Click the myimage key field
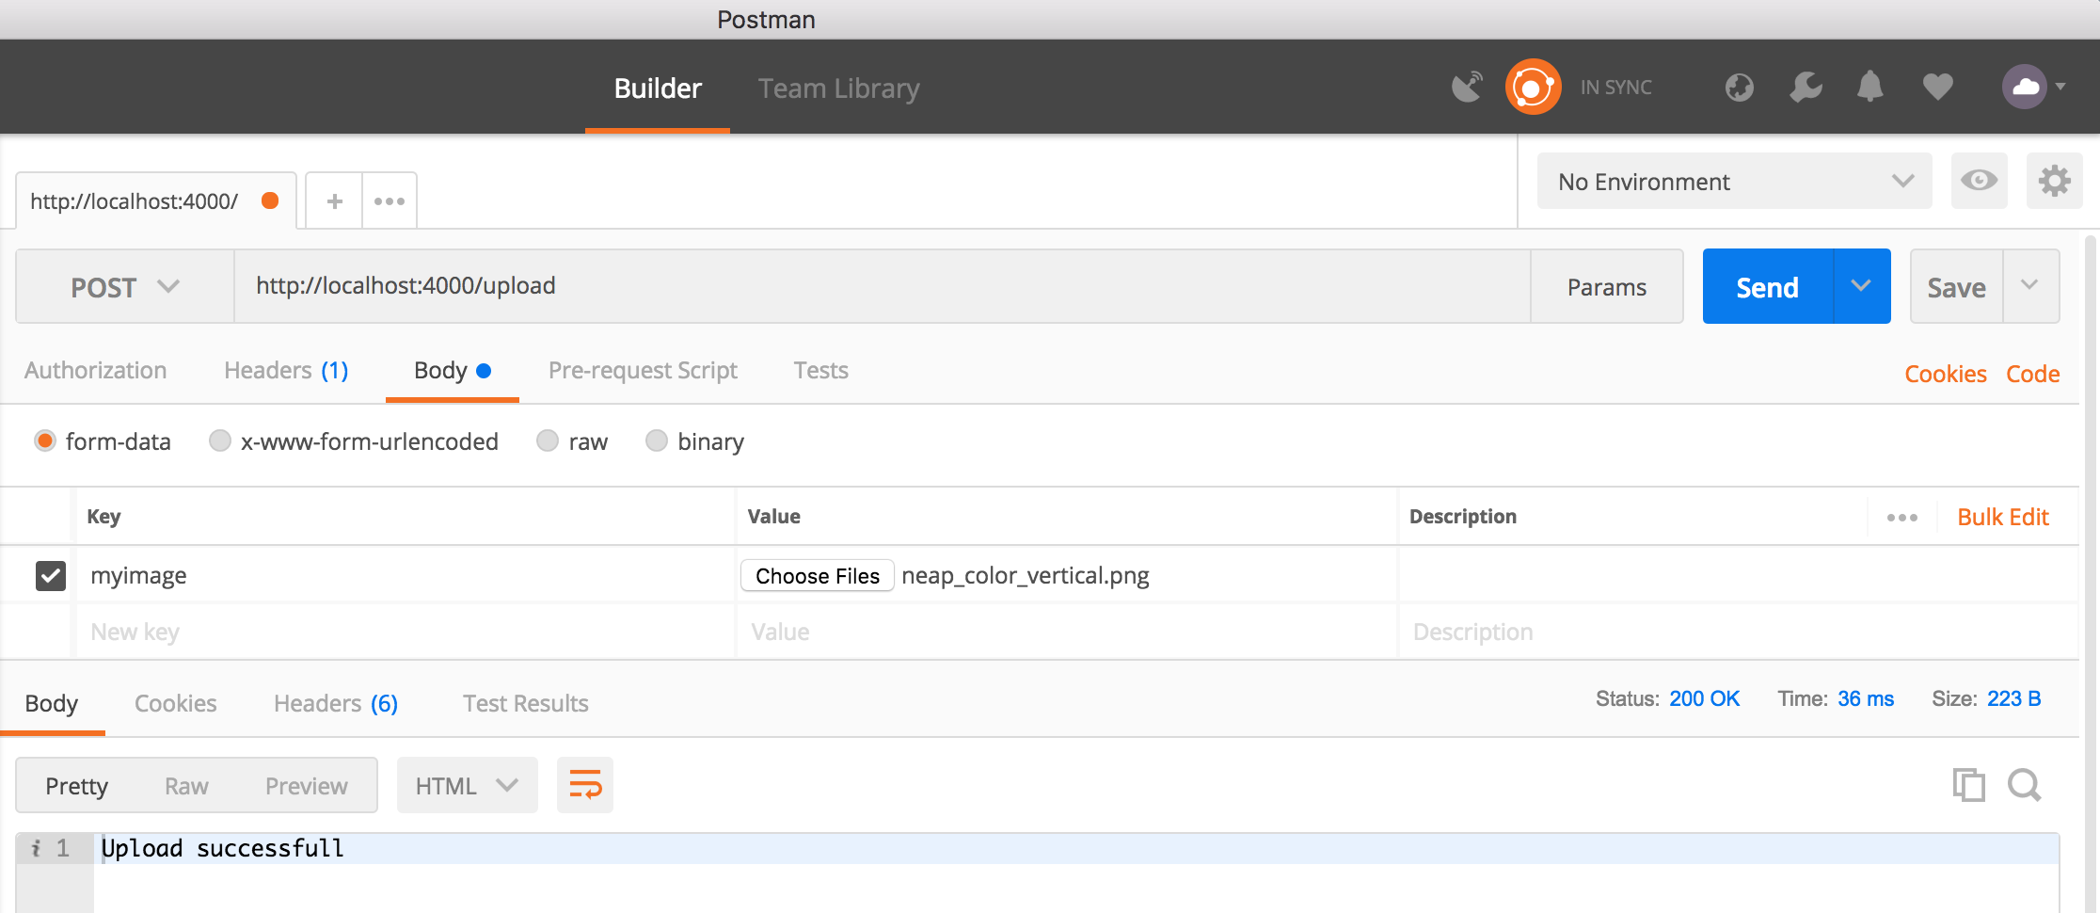This screenshot has width=2100, height=913. point(406,575)
